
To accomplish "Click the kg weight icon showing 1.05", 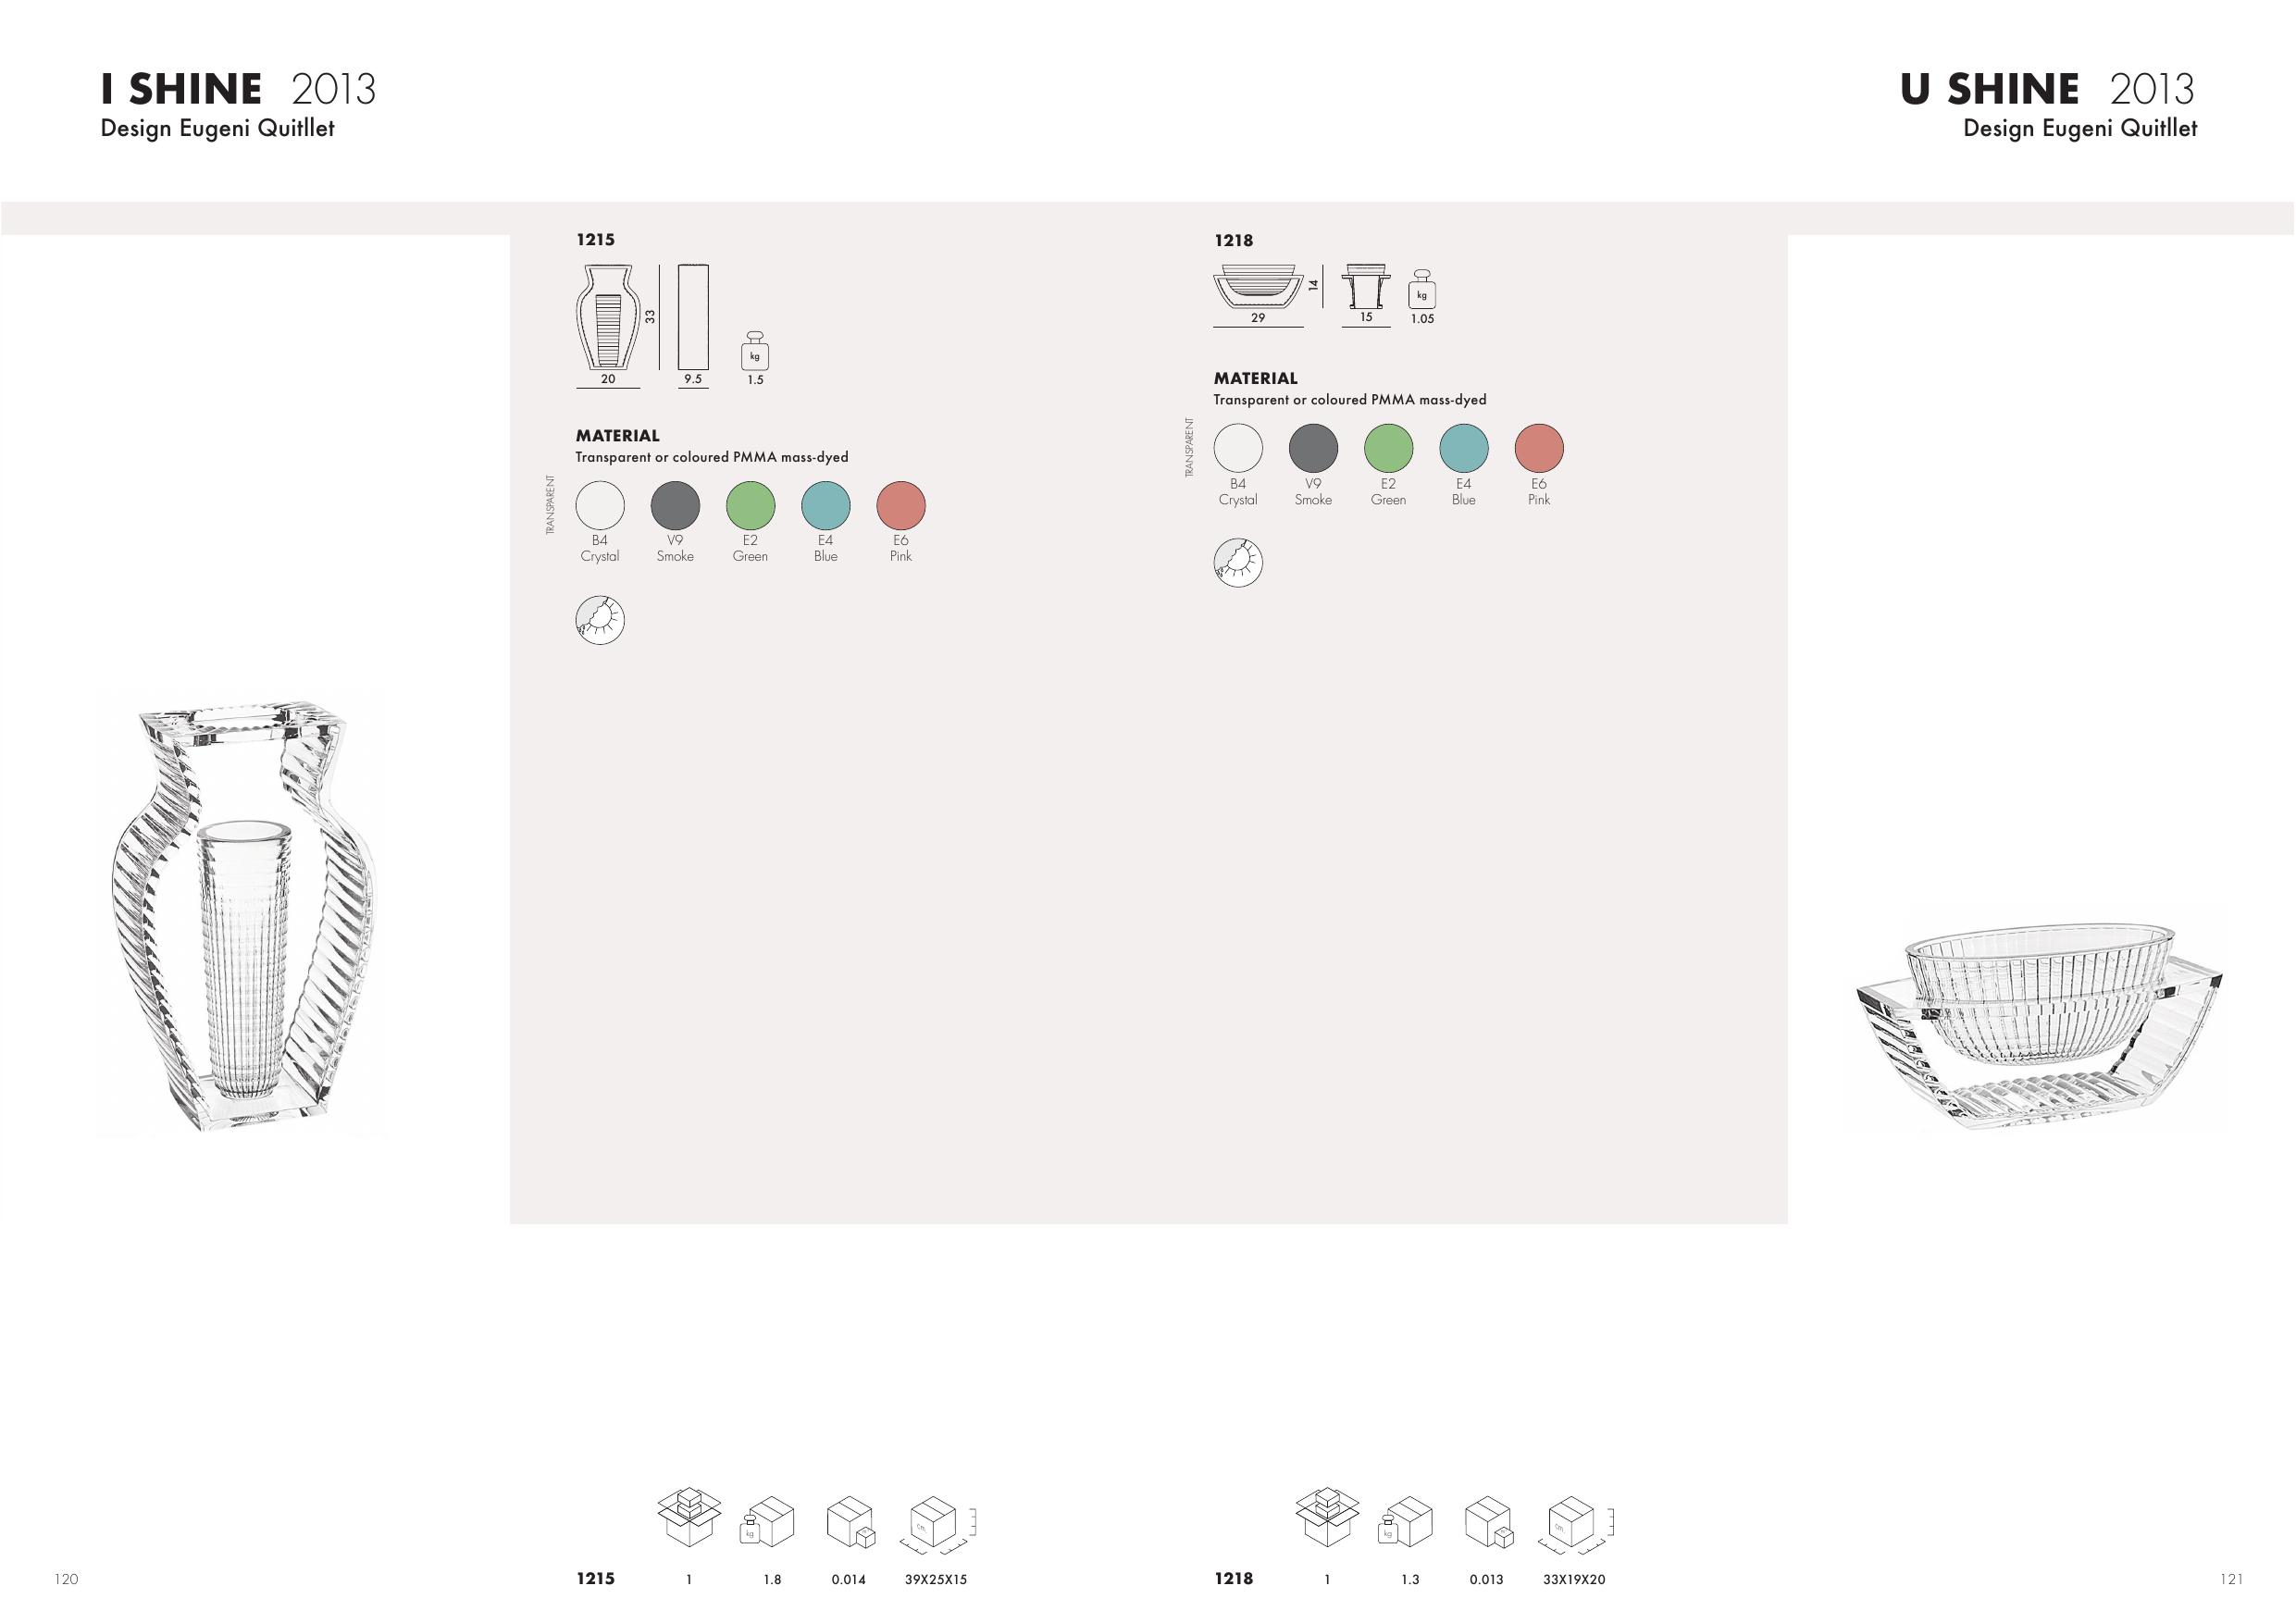I will click(1422, 289).
